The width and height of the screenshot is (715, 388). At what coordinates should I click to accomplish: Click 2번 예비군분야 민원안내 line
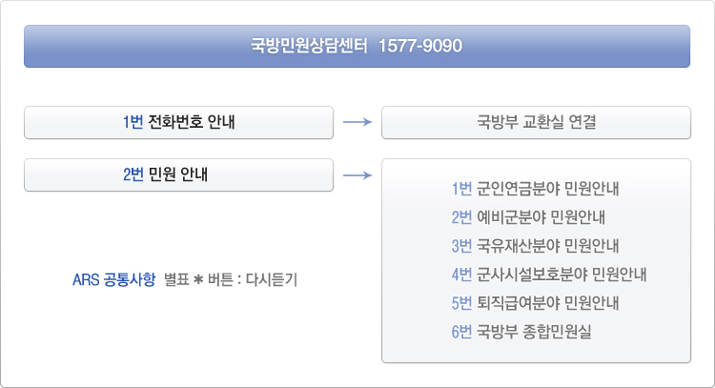528,217
